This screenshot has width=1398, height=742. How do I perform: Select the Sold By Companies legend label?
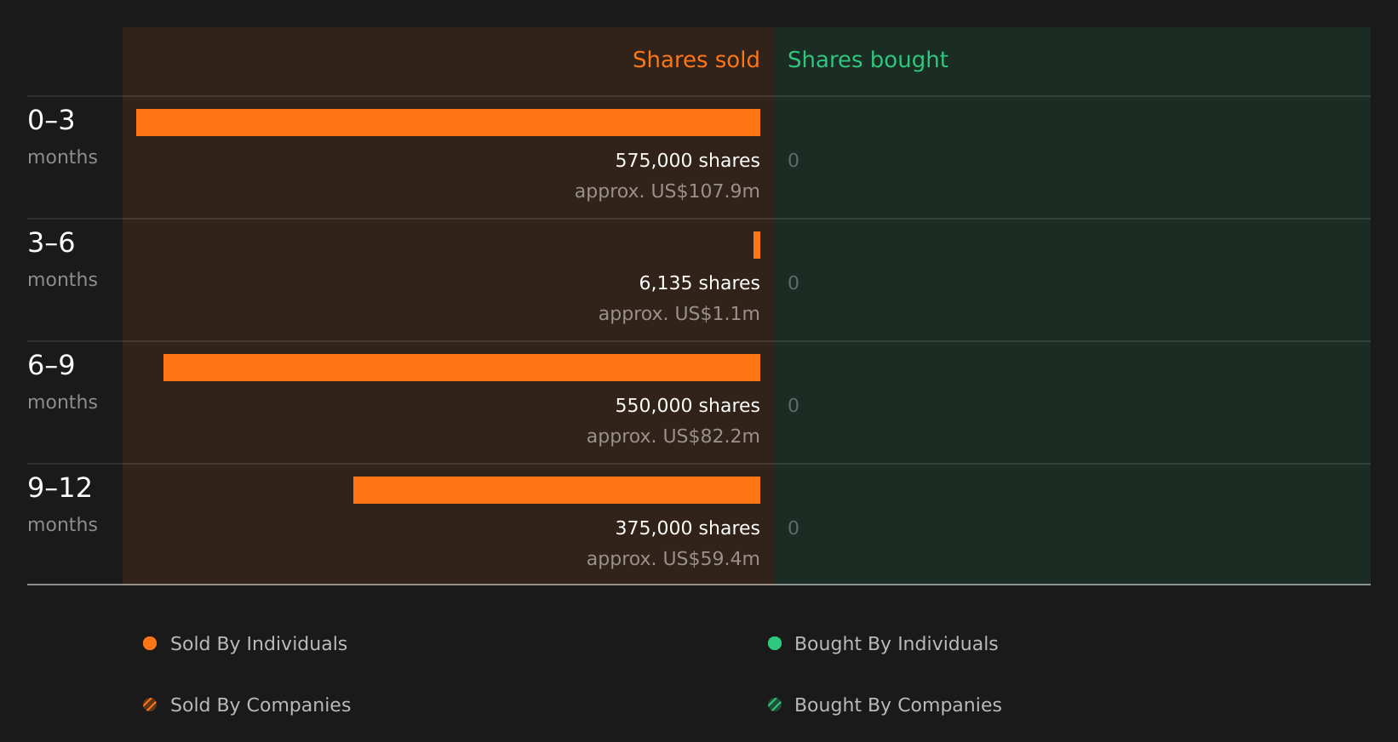261,705
